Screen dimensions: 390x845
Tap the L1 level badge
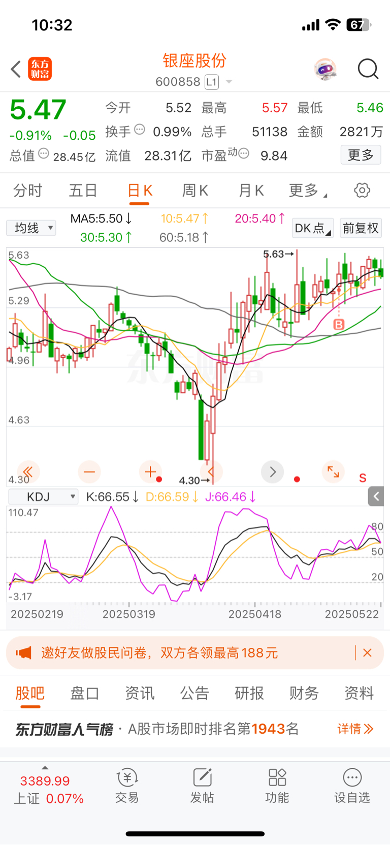[212, 82]
